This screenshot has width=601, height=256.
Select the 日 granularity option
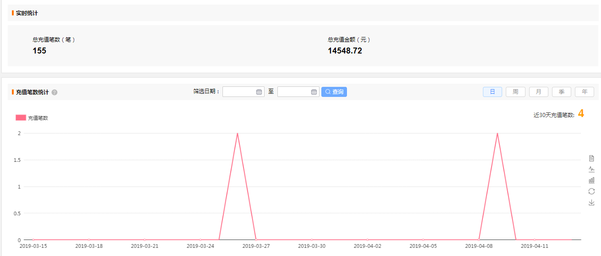click(x=493, y=92)
